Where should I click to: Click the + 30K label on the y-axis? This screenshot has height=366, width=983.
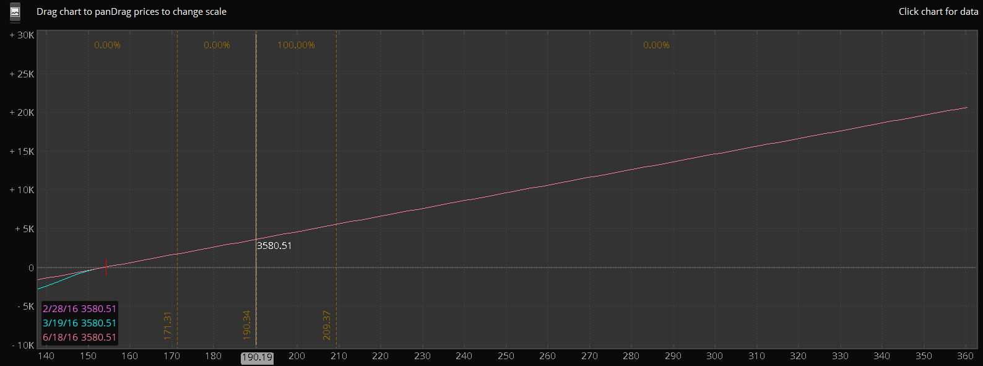[22, 35]
